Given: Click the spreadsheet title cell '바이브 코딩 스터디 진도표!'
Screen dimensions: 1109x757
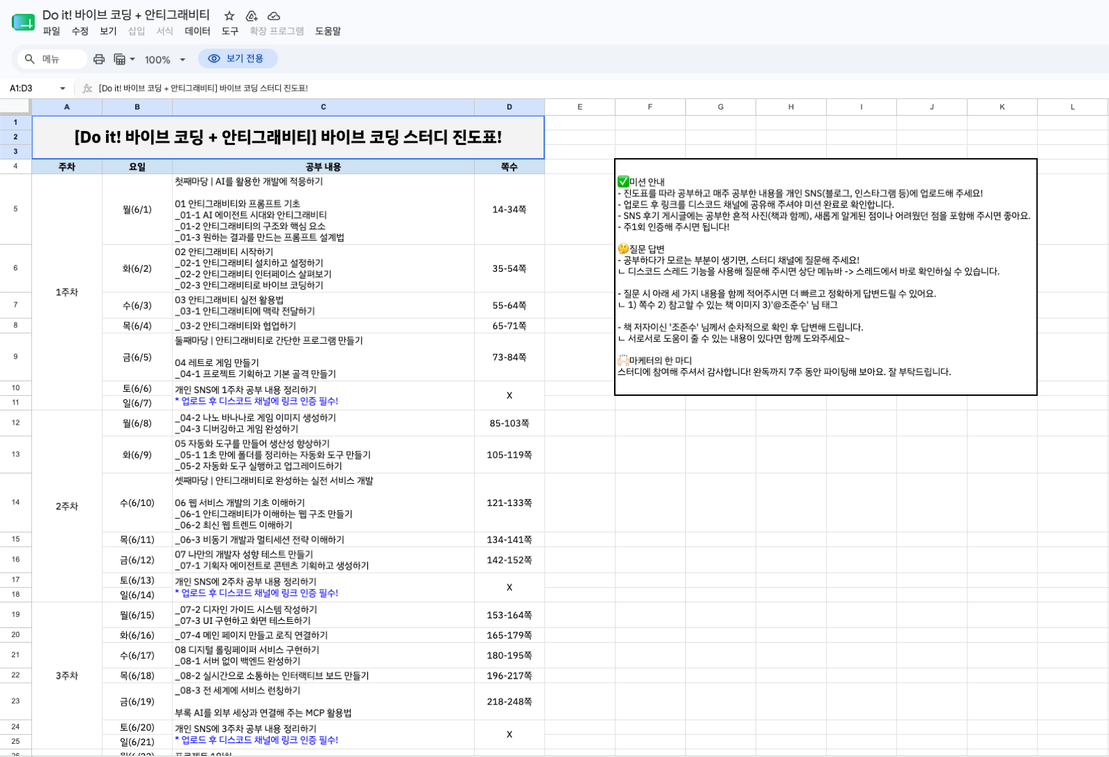Looking at the screenshot, I should (288, 137).
